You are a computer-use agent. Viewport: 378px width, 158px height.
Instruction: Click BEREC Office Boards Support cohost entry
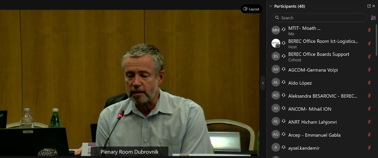(x=318, y=57)
